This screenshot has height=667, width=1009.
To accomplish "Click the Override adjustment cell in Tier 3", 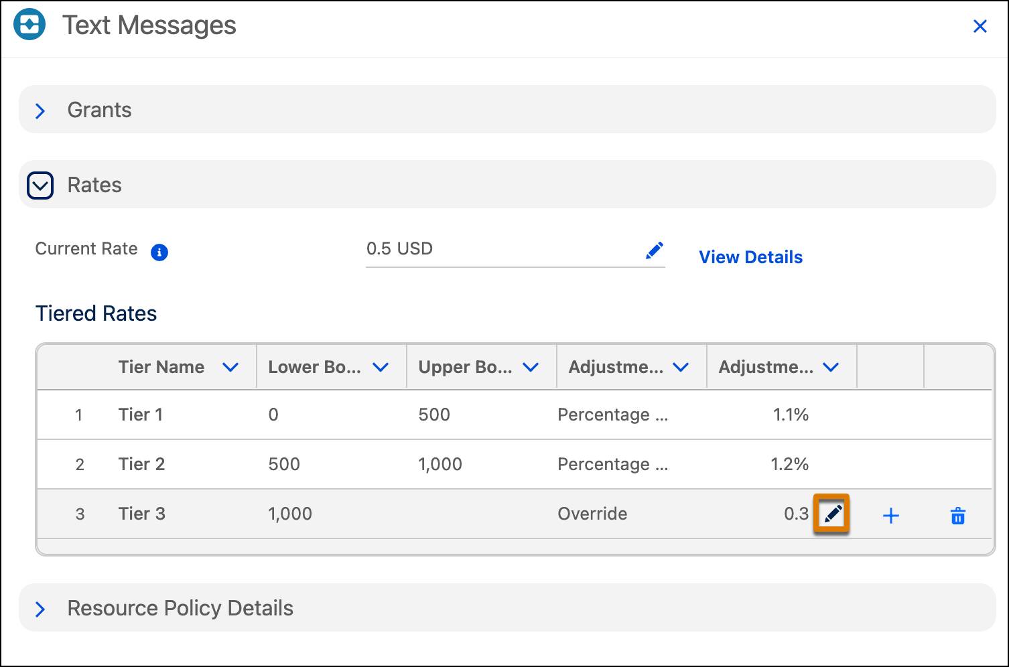I will click(592, 514).
